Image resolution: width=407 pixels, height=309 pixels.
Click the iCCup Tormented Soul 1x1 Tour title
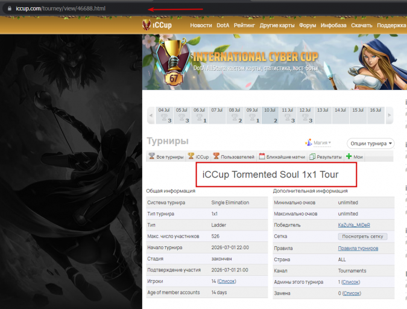coord(270,174)
